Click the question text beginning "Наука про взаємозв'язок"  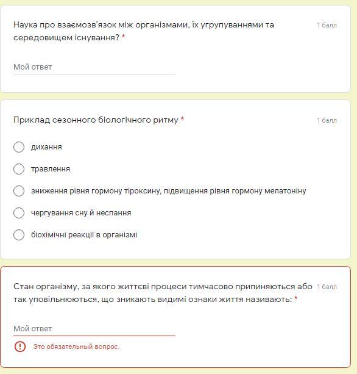point(144,31)
